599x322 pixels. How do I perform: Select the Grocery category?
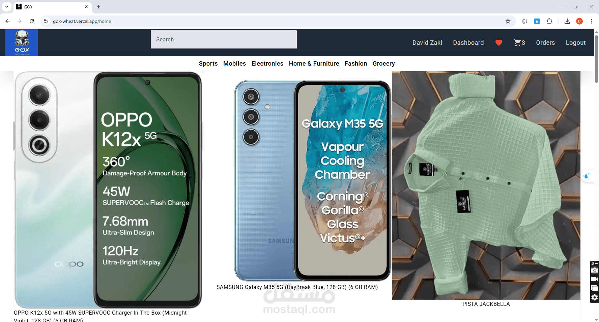[384, 64]
